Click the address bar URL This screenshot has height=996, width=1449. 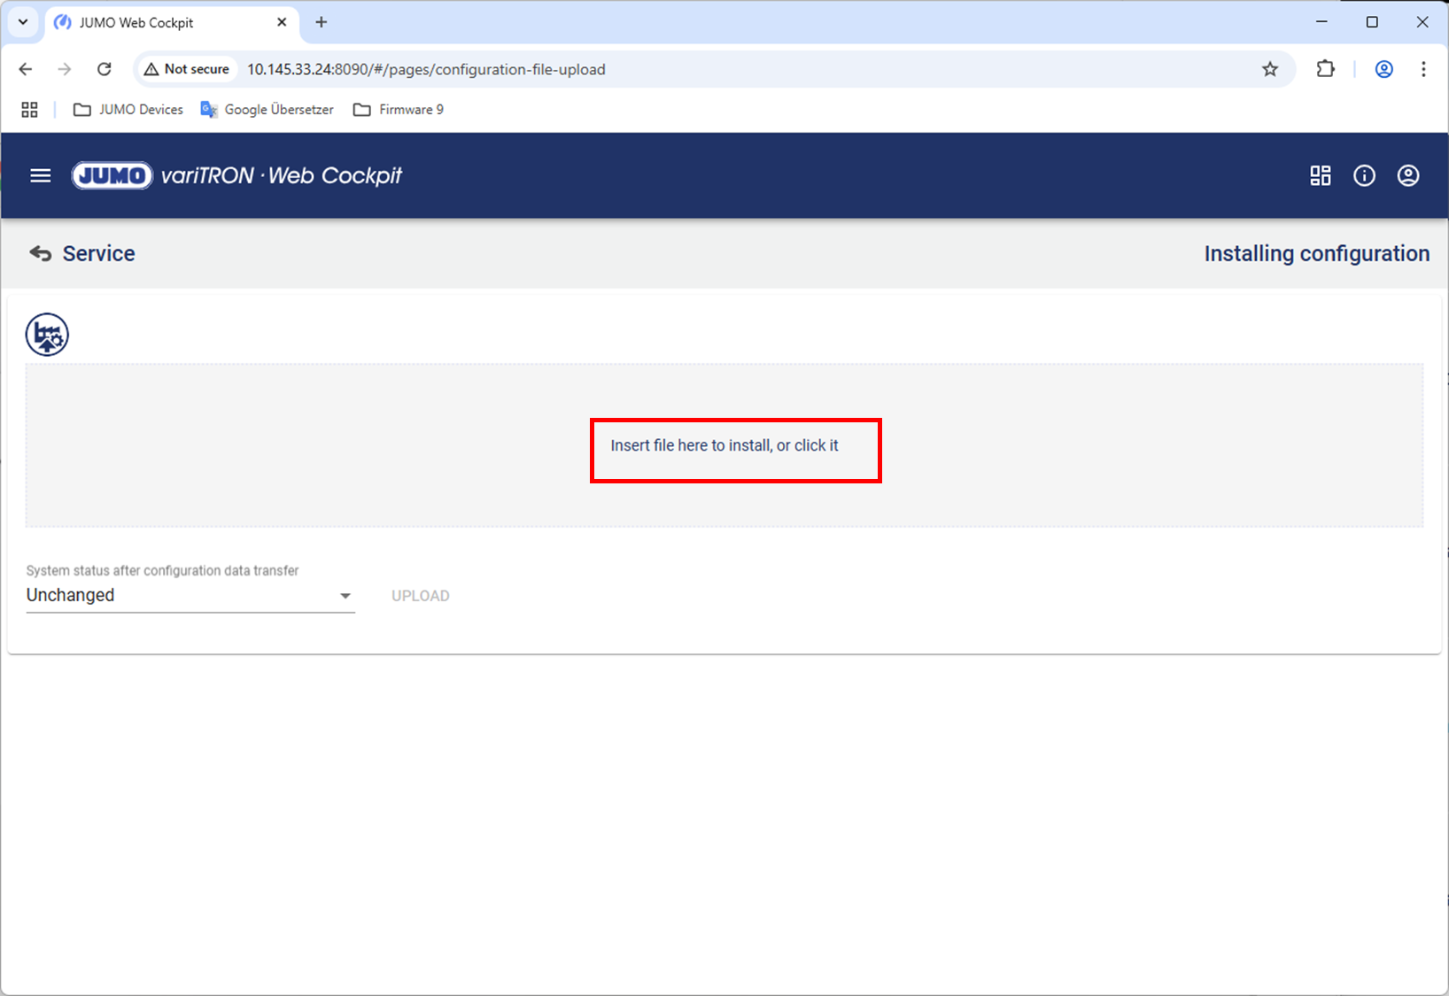pos(426,69)
